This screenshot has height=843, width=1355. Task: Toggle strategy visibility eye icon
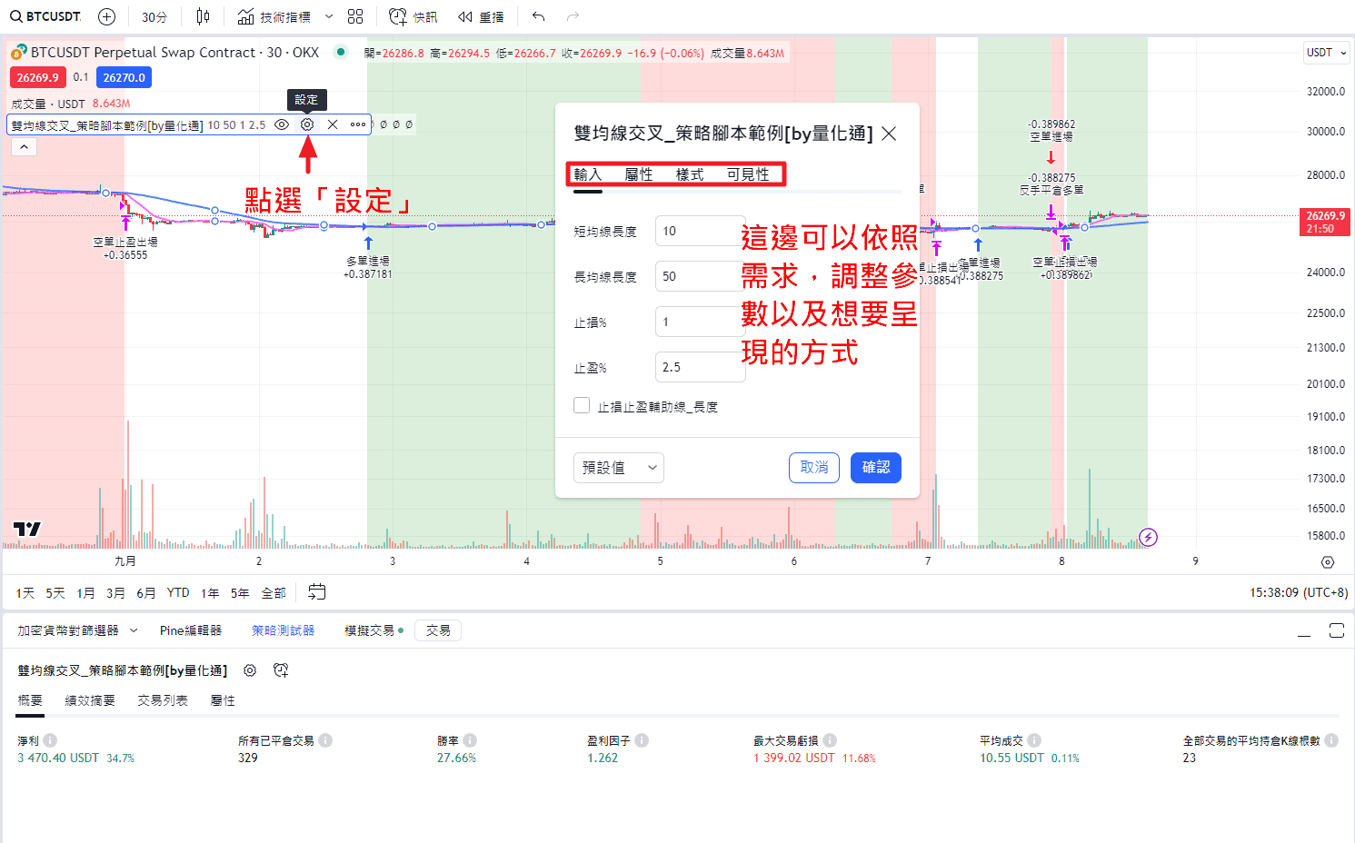coord(282,124)
